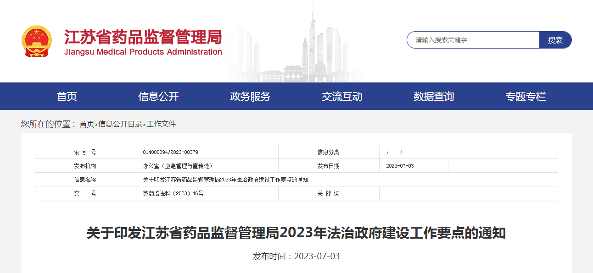Select index number 014000394/2023-00379
The width and height of the screenshot is (593, 273).
[x=171, y=153]
